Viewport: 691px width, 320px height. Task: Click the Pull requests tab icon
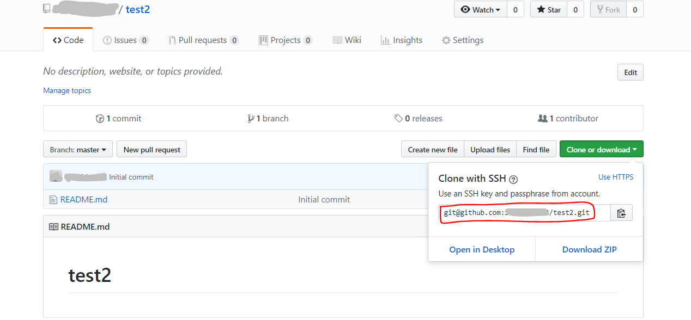pyautogui.click(x=172, y=40)
